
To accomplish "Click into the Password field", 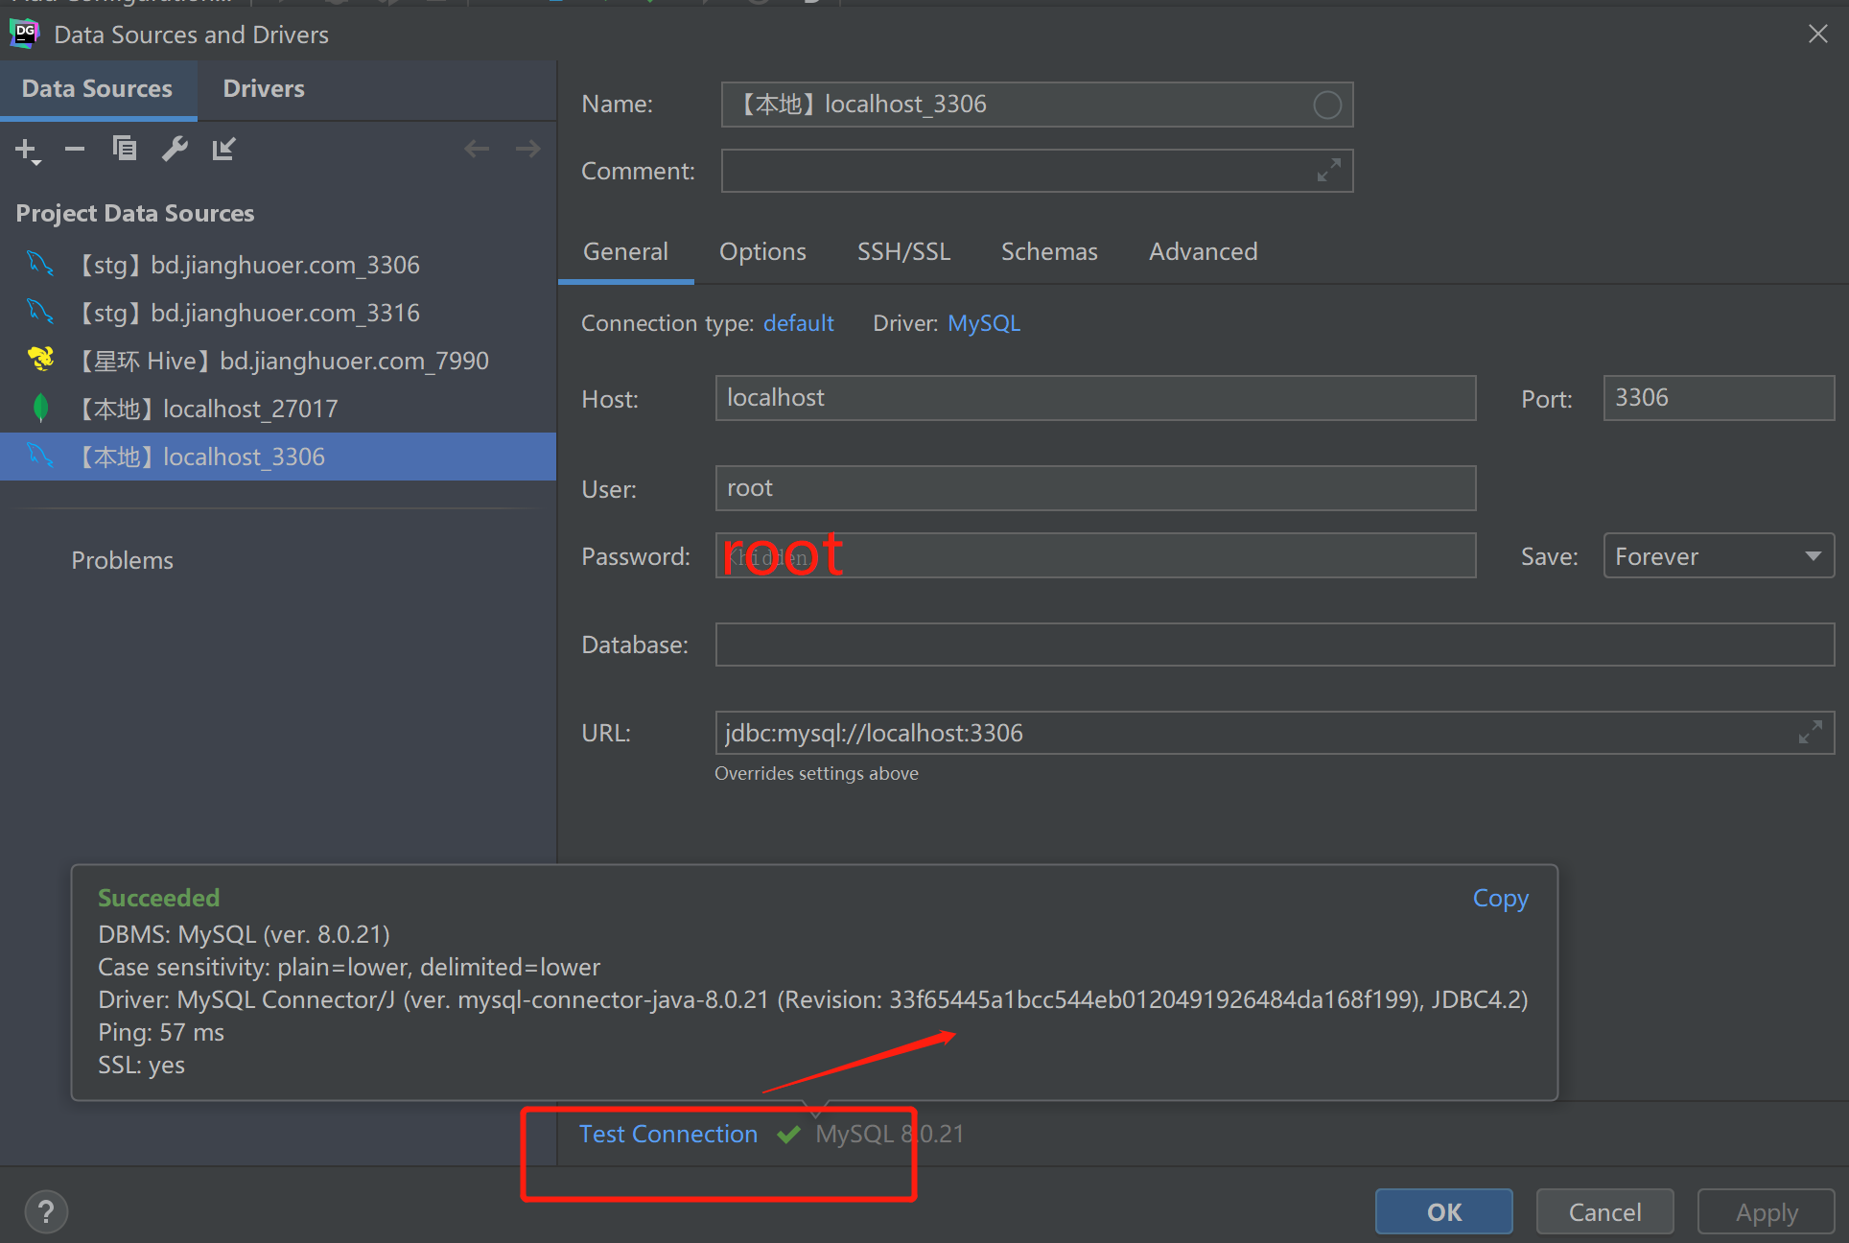I will pos(1095,556).
